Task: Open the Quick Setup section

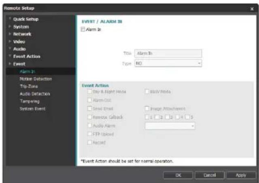Action: pos(26,19)
